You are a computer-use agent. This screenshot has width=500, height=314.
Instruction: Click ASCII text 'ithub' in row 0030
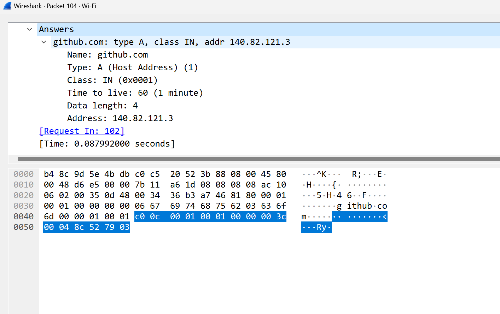[360, 206]
